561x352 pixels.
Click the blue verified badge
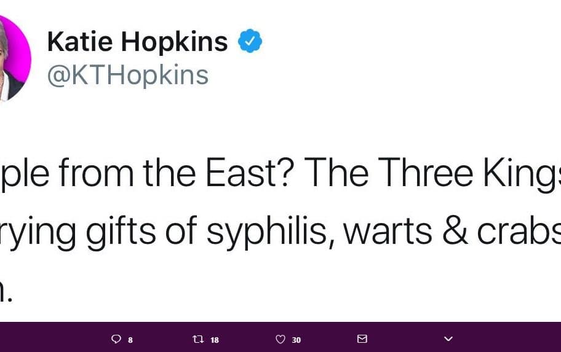[x=250, y=41]
